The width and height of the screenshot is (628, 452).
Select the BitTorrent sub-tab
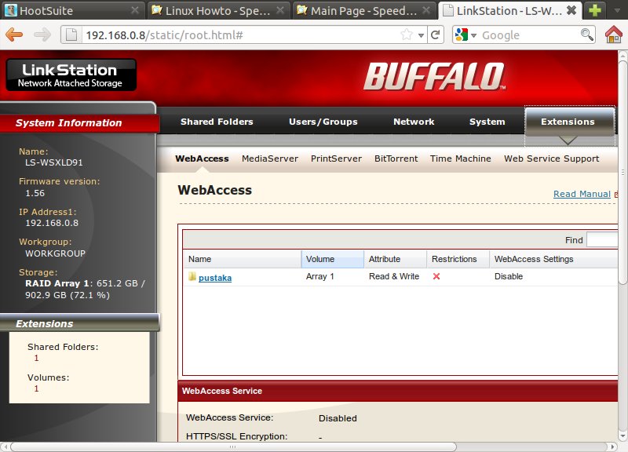[x=396, y=159]
